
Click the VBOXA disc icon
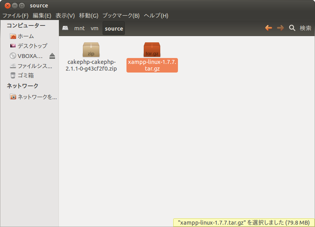tap(13, 56)
